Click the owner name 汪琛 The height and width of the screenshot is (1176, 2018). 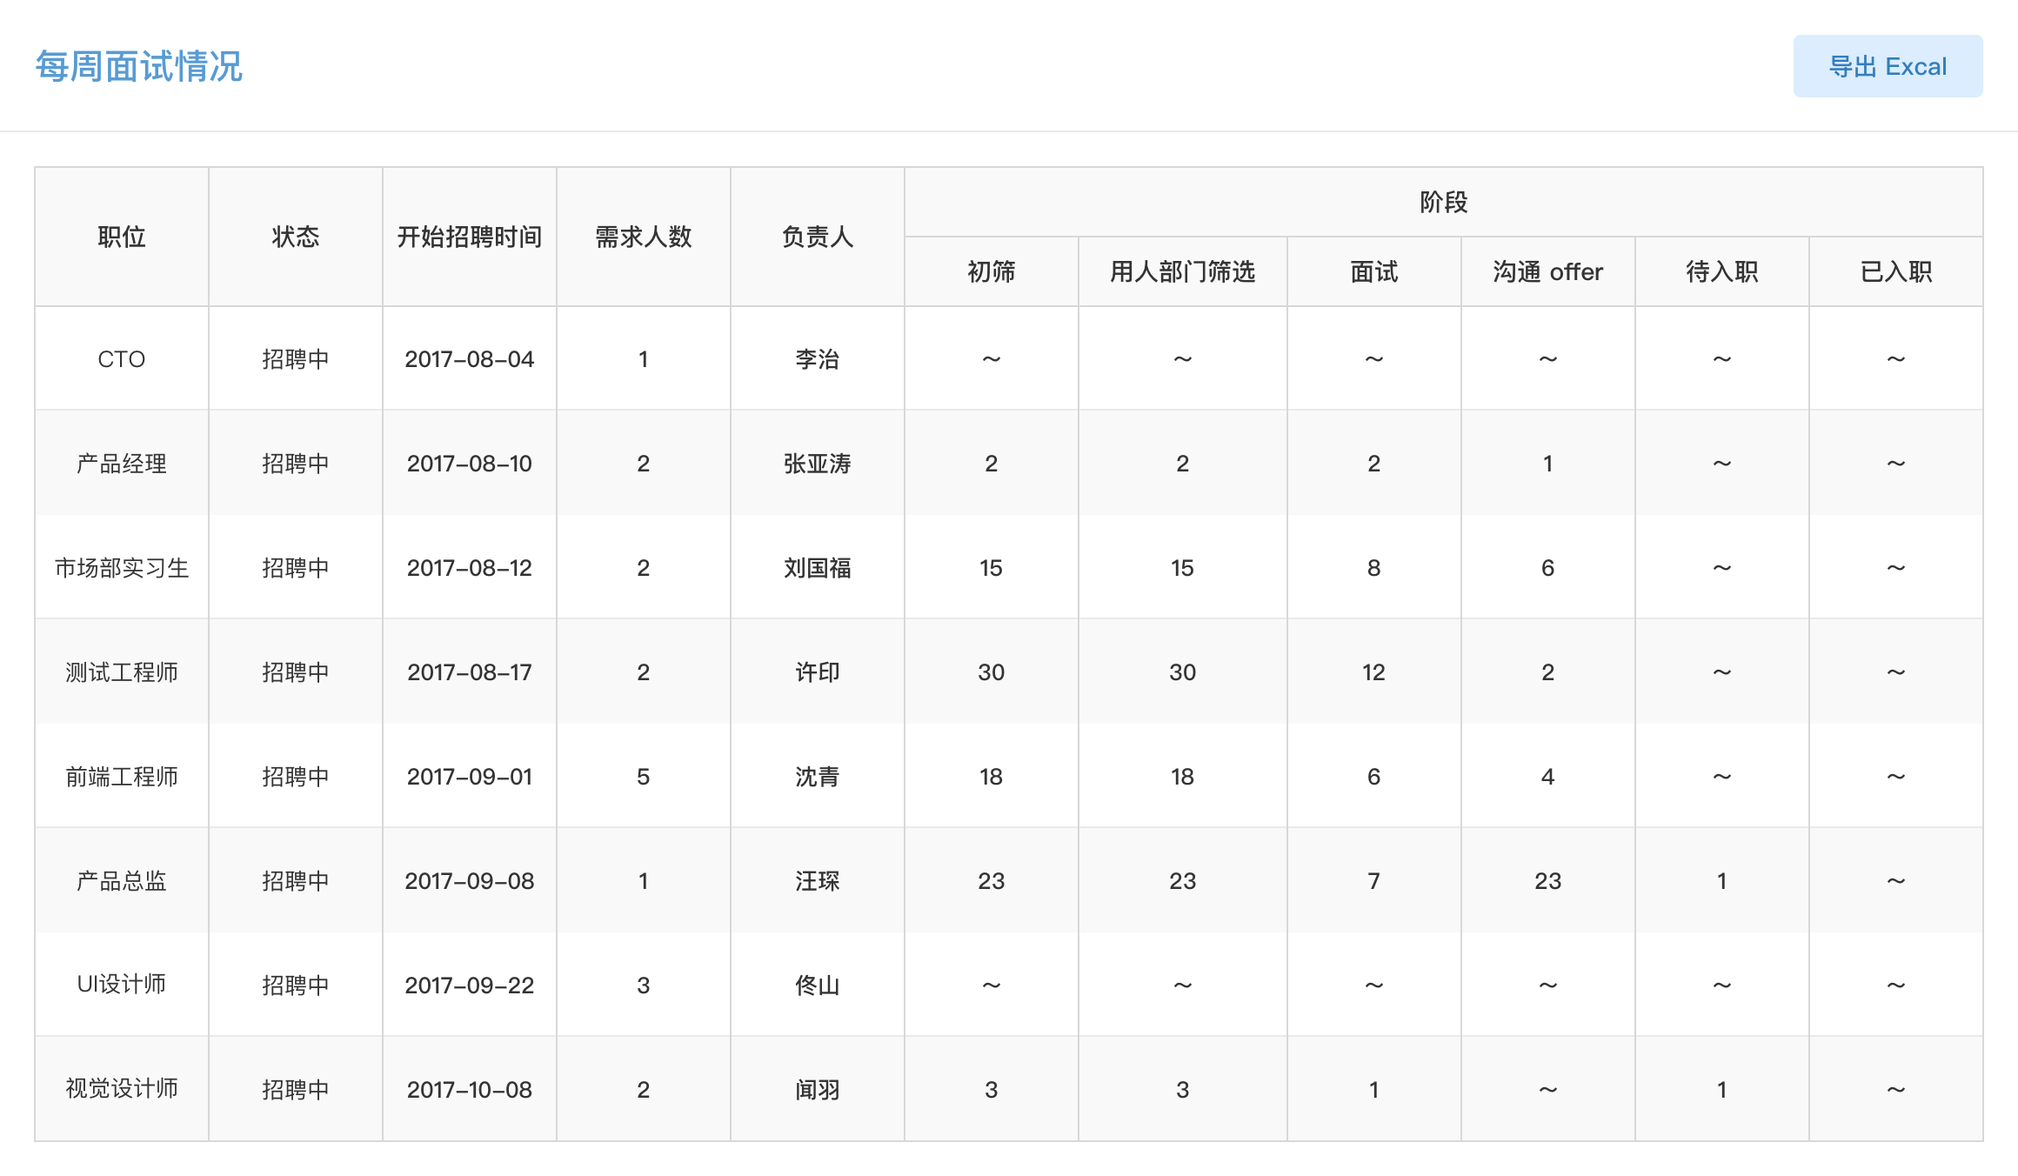[818, 880]
